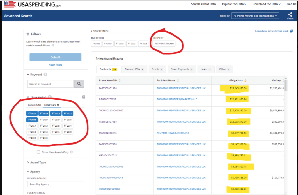Select FY 2018 fiscal year
The width and height of the screenshot is (298, 195).
[x=68, y=120]
